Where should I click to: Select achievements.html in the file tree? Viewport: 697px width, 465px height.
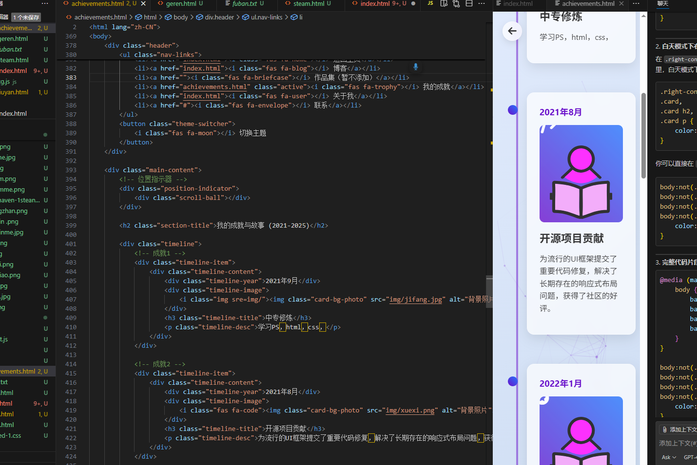pos(28,371)
